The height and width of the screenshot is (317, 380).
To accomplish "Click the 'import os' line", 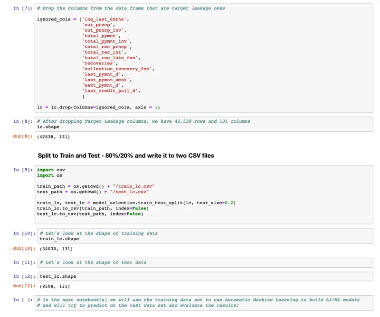I will point(49,175).
